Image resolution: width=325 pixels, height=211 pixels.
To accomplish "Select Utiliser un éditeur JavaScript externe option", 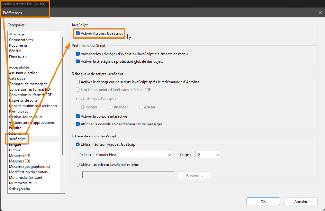I will [78, 165].
